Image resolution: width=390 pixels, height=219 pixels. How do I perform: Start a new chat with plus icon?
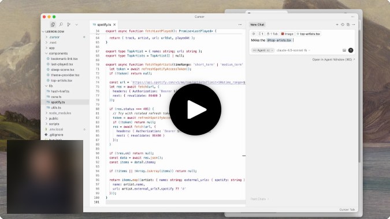coord(337,25)
